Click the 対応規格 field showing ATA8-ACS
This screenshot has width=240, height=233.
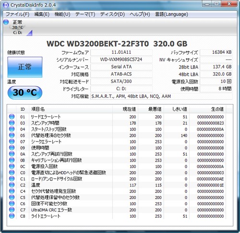121,74
